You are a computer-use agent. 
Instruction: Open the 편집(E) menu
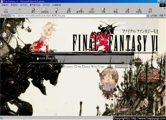[14, 5]
